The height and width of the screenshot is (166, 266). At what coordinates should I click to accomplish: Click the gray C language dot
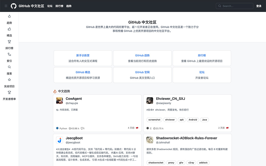click(x=148, y=128)
